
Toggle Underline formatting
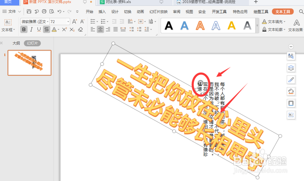tap(39, 30)
